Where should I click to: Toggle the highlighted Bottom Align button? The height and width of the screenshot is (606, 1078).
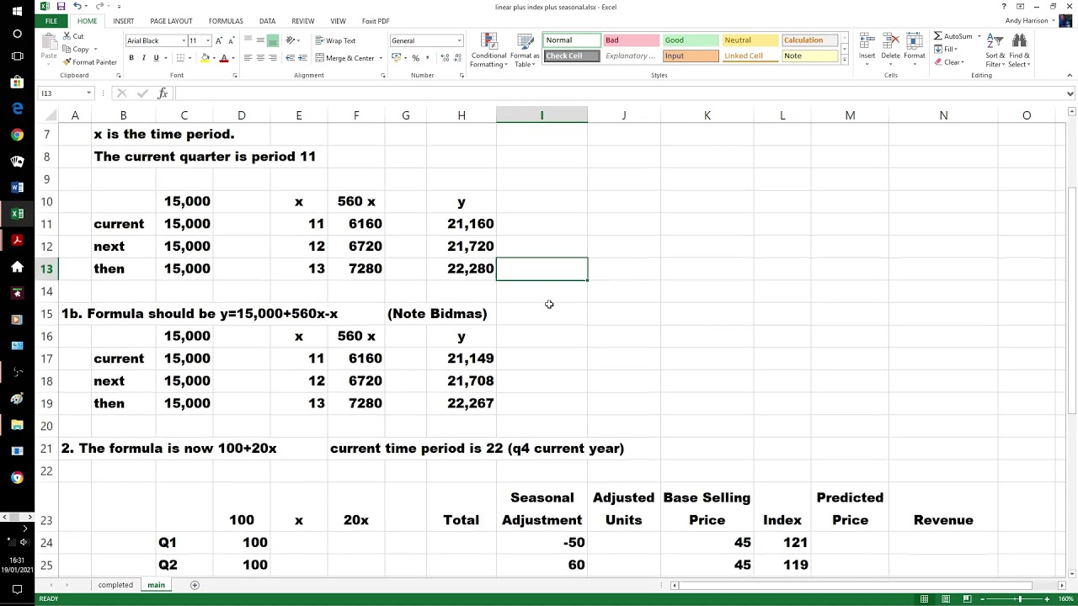[x=273, y=40]
